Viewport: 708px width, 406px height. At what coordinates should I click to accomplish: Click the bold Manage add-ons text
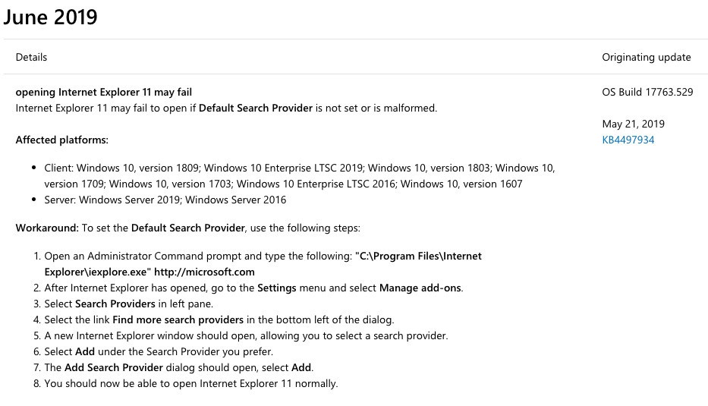[420, 288]
